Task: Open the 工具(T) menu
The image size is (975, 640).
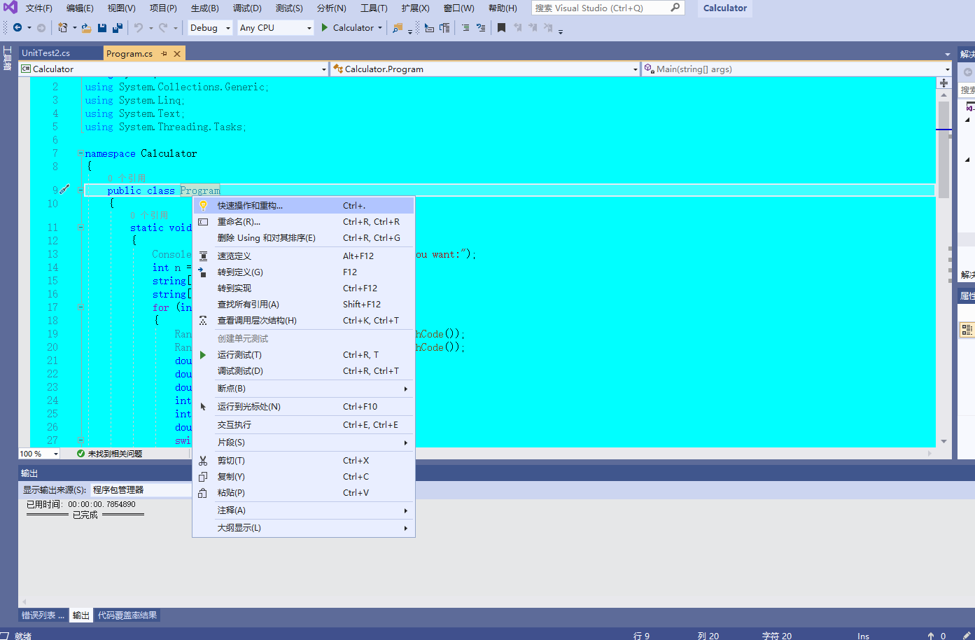Action: [x=374, y=8]
